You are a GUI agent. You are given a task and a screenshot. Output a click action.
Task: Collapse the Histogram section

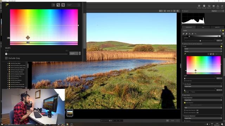[x=182, y=11]
